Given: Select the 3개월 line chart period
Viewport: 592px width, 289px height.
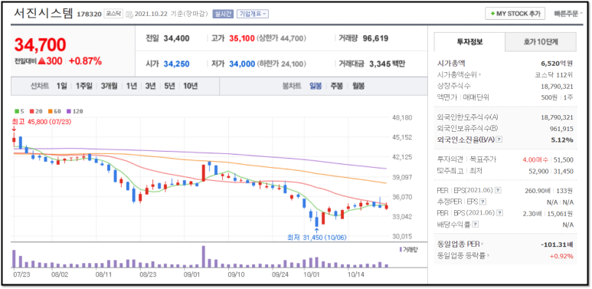Looking at the screenshot, I should tap(109, 86).
